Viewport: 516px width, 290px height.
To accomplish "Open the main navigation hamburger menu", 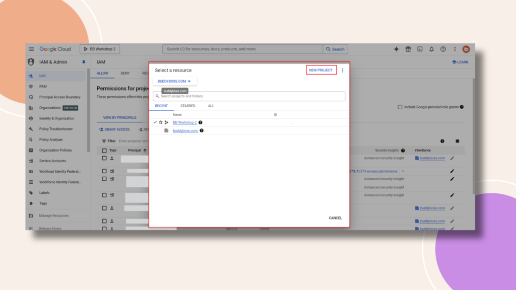I will [31, 49].
